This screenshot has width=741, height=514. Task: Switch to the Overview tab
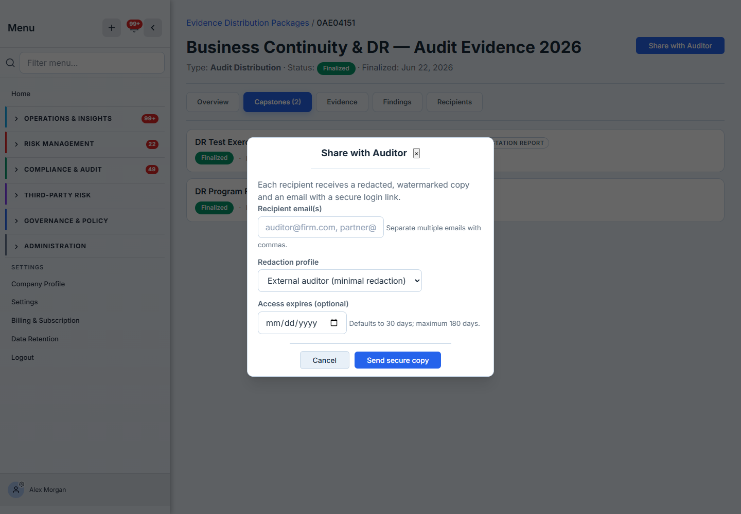pos(213,102)
